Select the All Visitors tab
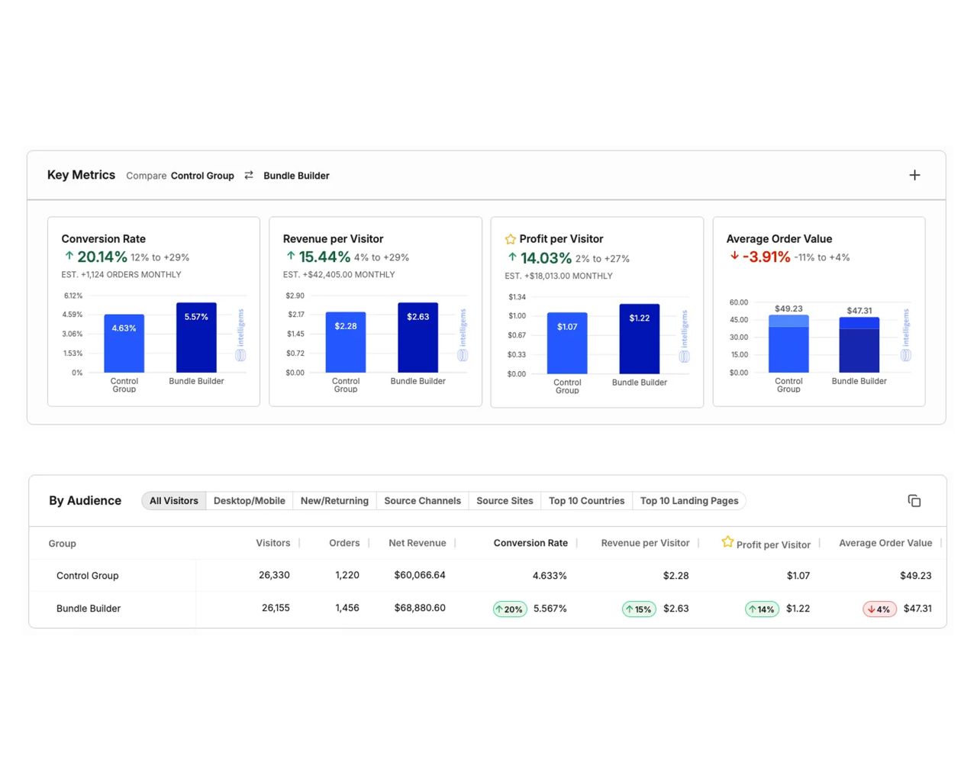 pos(173,501)
